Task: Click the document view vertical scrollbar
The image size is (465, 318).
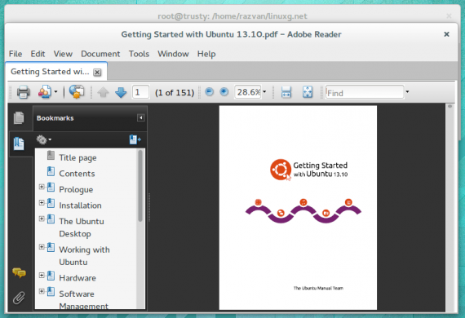Action: coord(449,207)
